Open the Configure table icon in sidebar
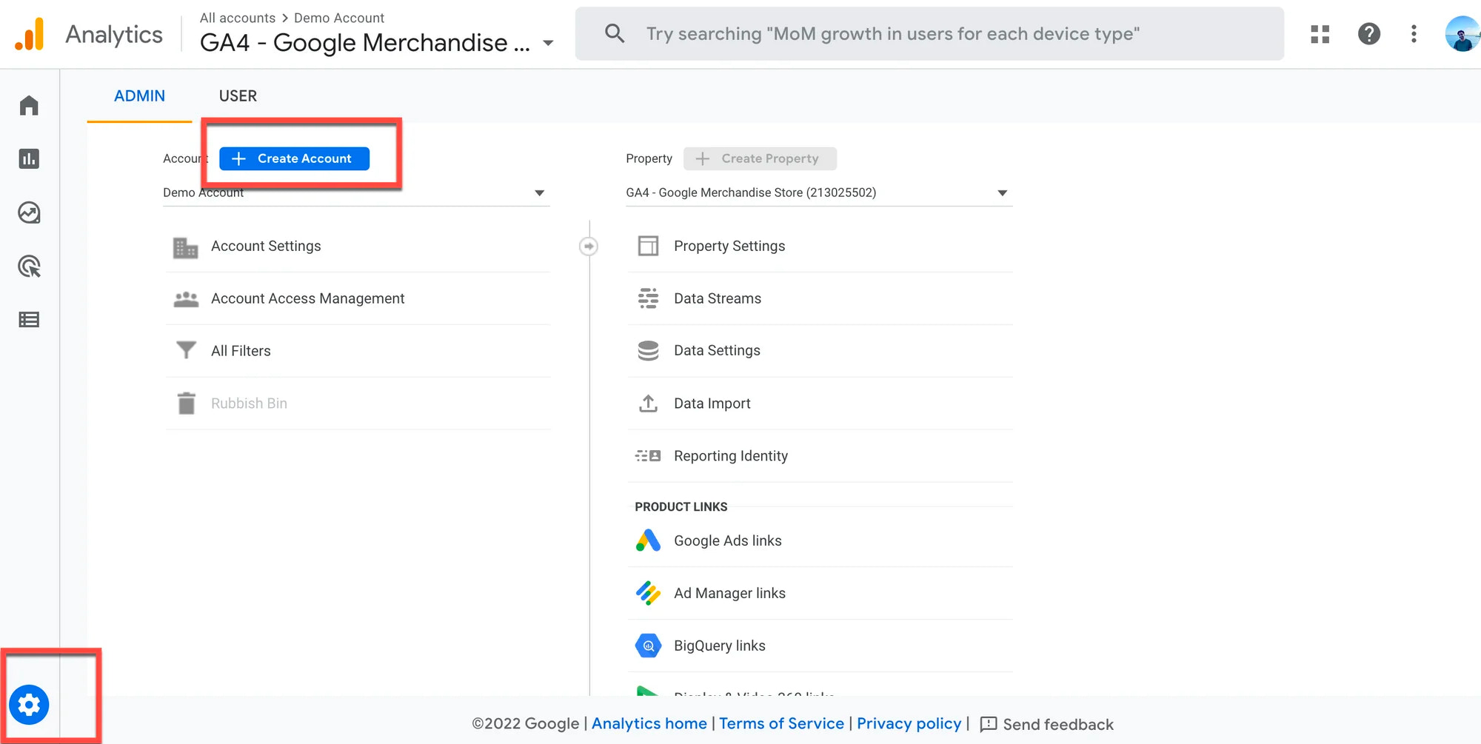 [29, 320]
